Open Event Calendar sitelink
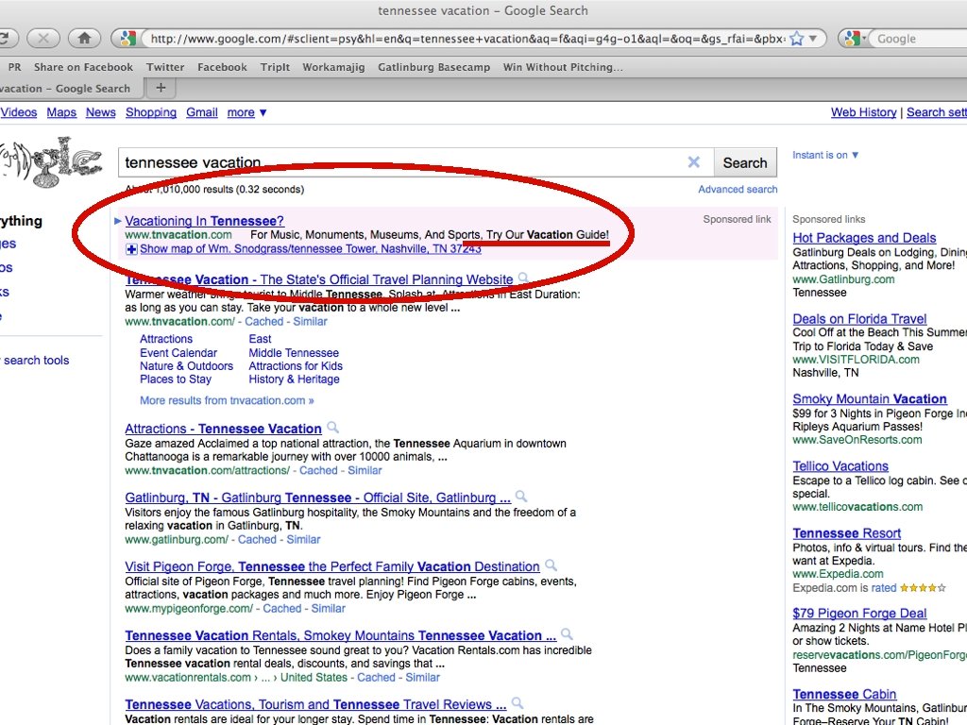This screenshot has width=967, height=725. click(x=178, y=353)
